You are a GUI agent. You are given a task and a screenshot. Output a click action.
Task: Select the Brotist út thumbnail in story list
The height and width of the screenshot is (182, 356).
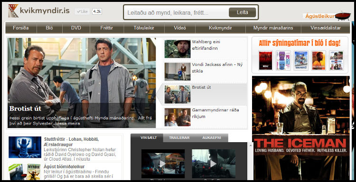[x=178, y=94]
